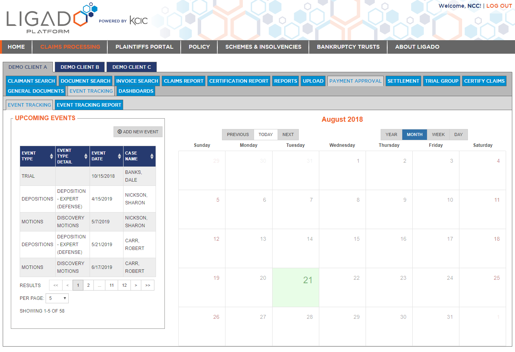Click the 10/15/2018 event date

103,176
